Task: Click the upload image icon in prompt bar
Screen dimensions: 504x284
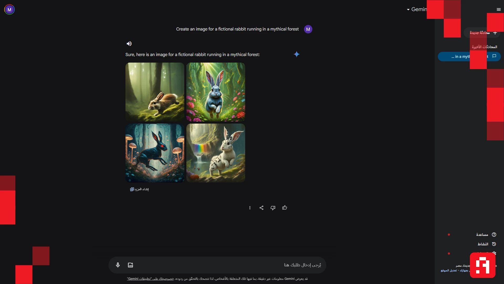Action: pos(130,265)
